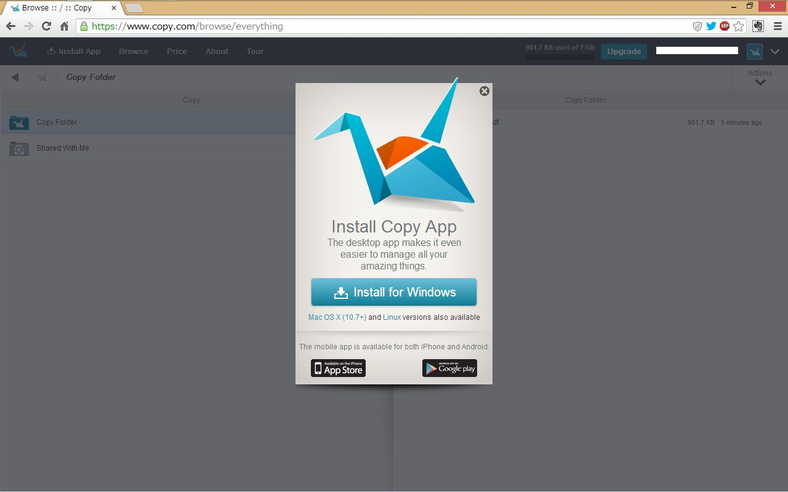
Task: Click the Twitter extension icon
Action: [711, 26]
